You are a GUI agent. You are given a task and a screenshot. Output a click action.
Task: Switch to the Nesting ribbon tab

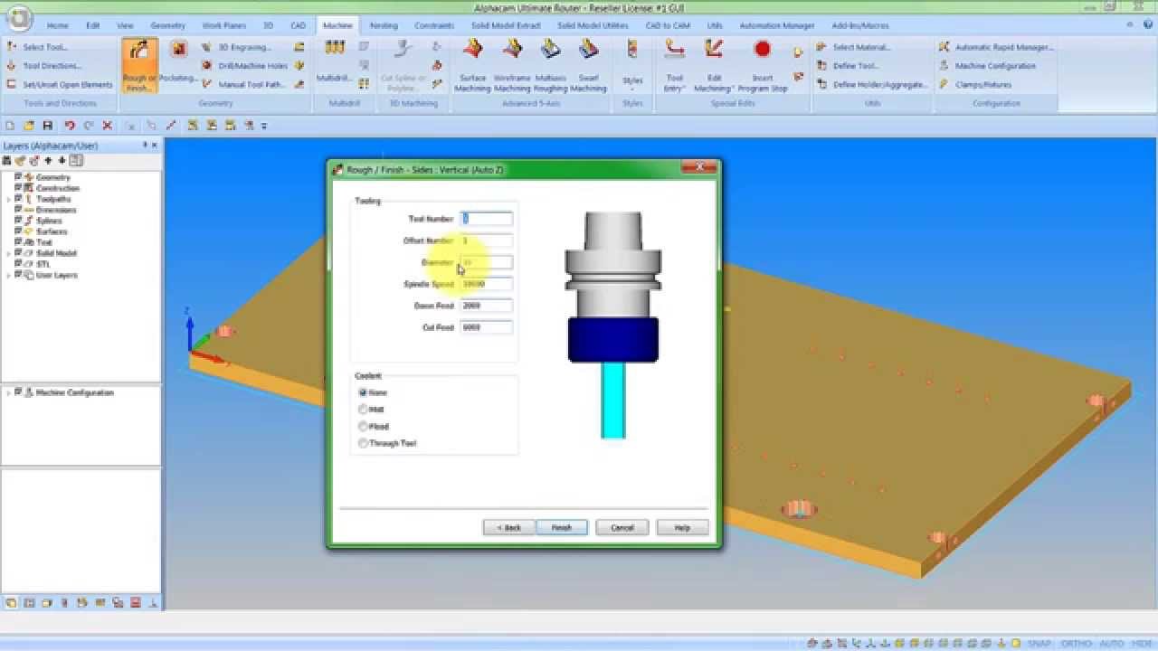point(384,25)
